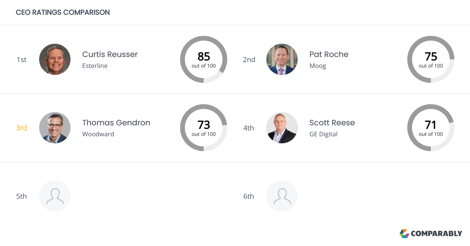Image resolution: width=470 pixels, height=246 pixels.
Task: Click Pat Roche's profile photo
Action: pyautogui.click(x=282, y=59)
